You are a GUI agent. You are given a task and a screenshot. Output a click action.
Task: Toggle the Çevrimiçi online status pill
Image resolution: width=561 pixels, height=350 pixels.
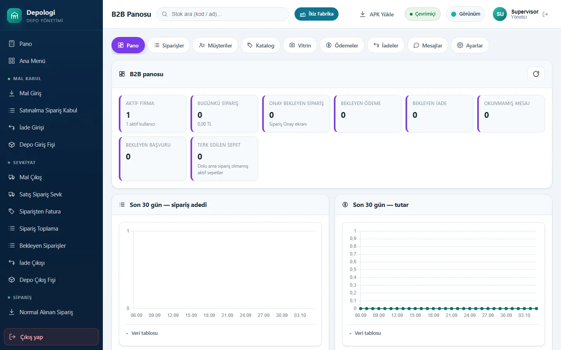423,14
